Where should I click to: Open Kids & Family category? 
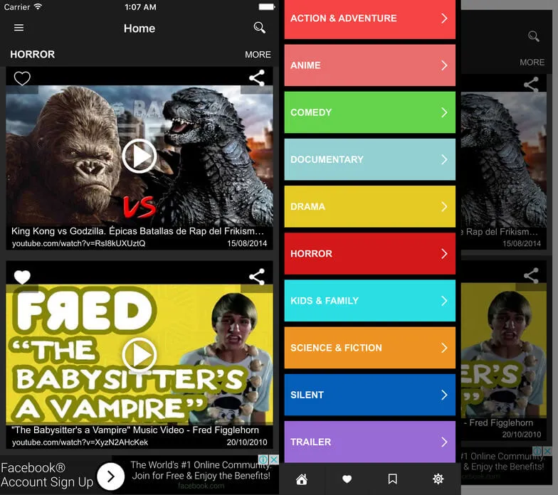(370, 301)
